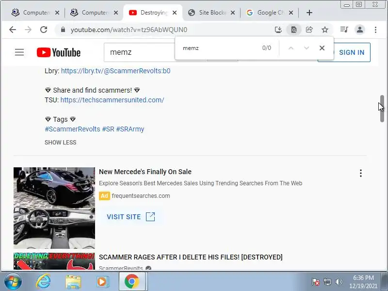Click the taskbar clock 6:36 PM

click(x=363, y=278)
